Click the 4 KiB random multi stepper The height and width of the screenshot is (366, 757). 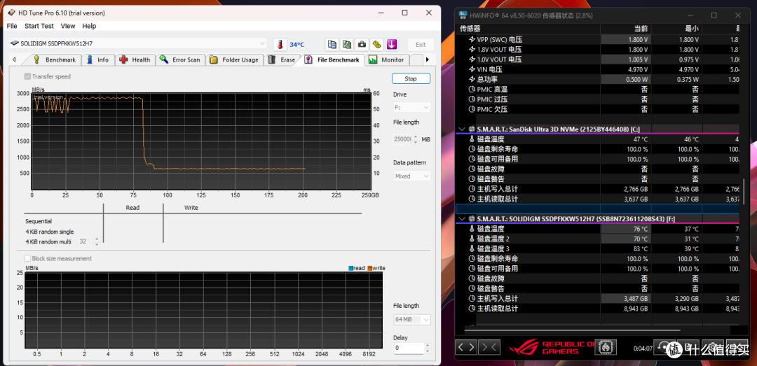pos(97,241)
